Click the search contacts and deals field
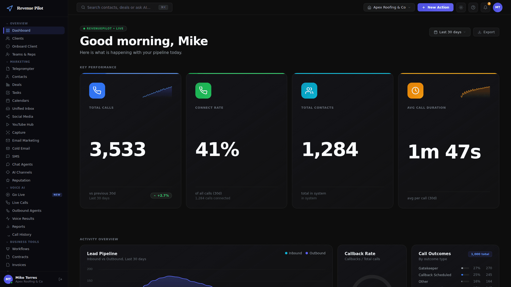 click(x=125, y=7)
